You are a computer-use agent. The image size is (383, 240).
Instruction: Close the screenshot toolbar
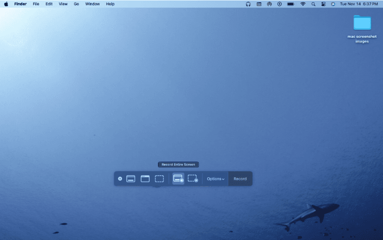120,179
